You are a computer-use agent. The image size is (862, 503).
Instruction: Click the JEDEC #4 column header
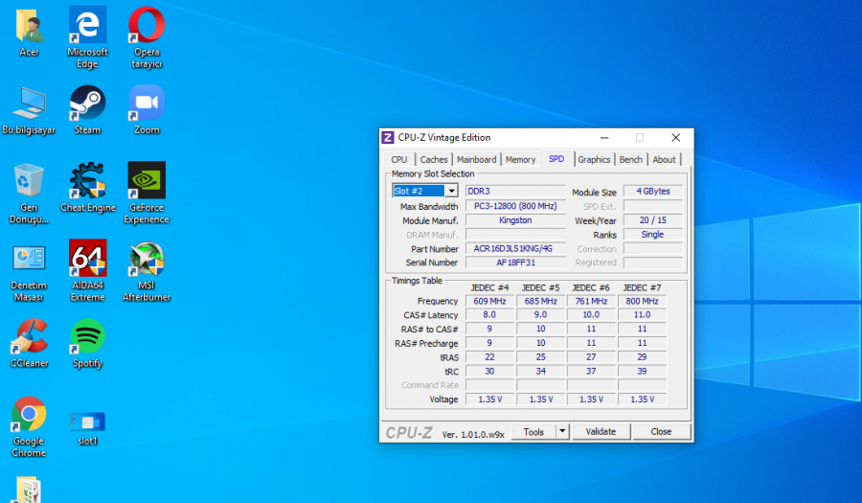coord(489,288)
